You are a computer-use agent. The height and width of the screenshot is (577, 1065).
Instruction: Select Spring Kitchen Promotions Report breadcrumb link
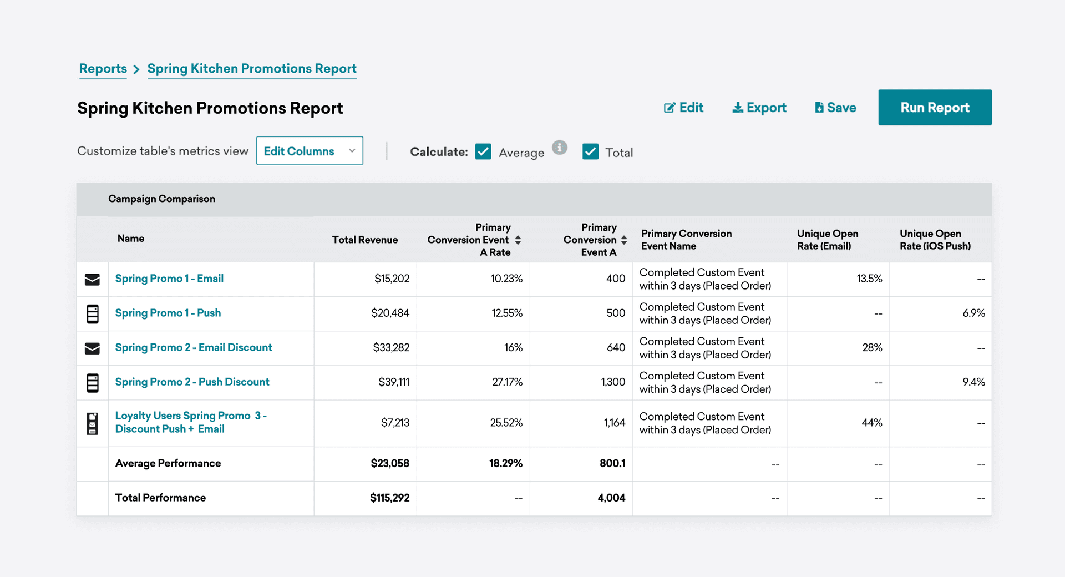coord(252,69)
